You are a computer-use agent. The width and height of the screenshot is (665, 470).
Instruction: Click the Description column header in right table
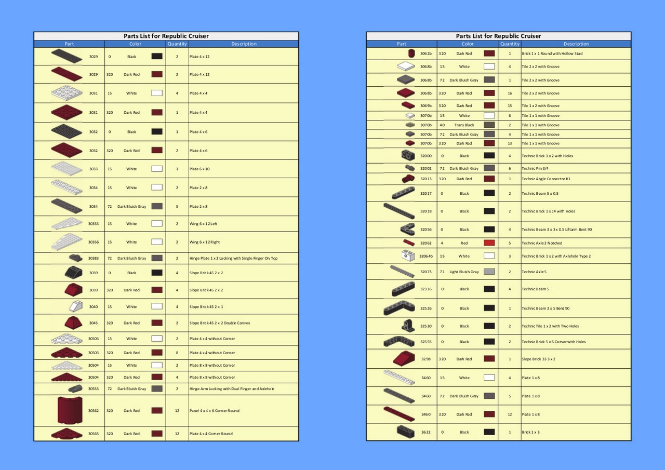click(x=576, y=44)
